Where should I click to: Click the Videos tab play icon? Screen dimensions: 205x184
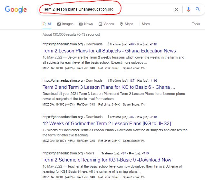click(100, 24)
